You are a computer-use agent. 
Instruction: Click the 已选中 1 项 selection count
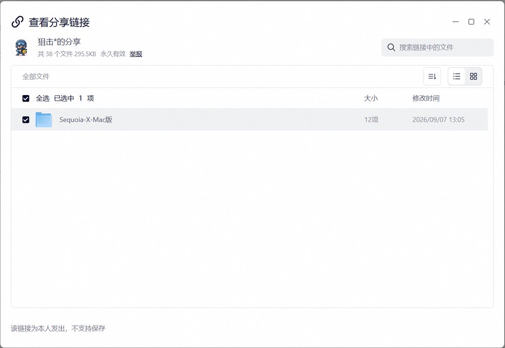[74, 98]
